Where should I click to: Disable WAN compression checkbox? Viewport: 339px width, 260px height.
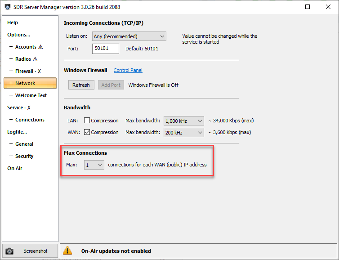(x=87, y=132)
